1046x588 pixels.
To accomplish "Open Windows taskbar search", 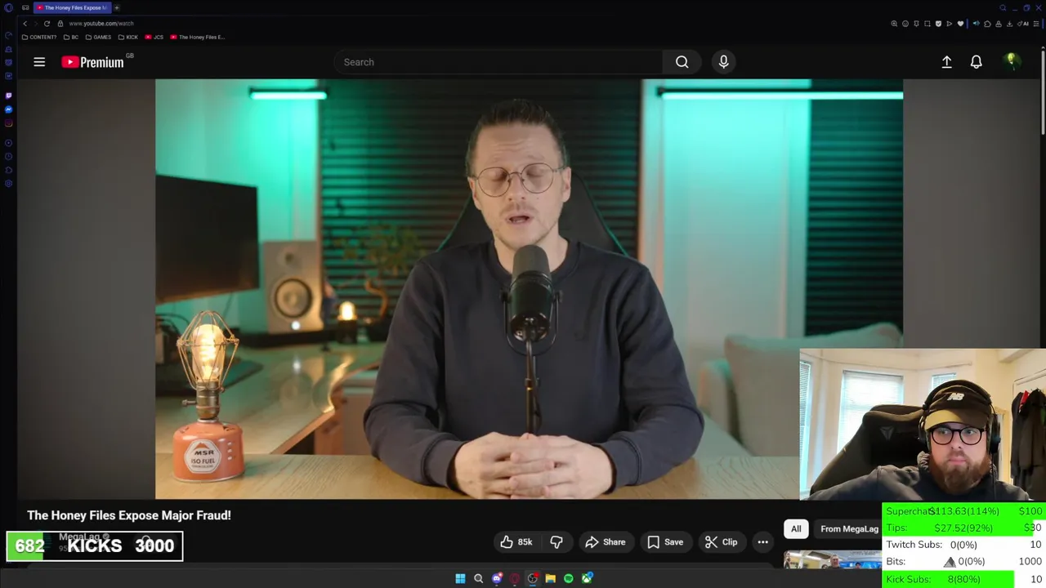I will (479, 578).
